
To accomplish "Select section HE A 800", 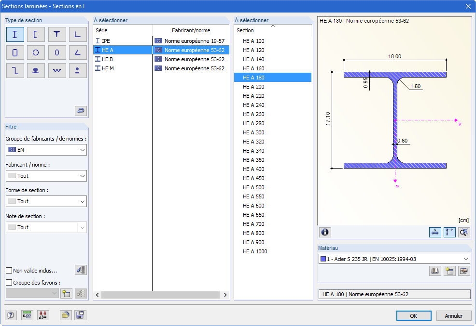I will click(x=273, y=233).
